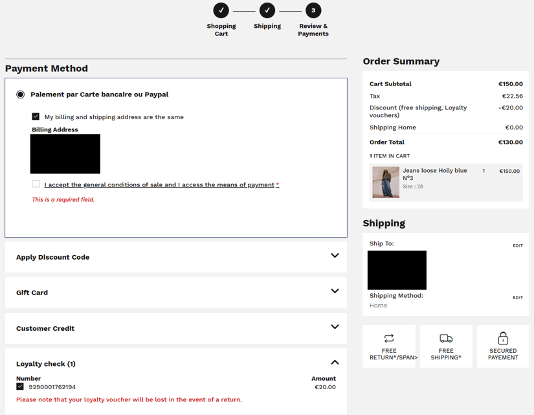Expand the Apply Discount Code section

335,256
